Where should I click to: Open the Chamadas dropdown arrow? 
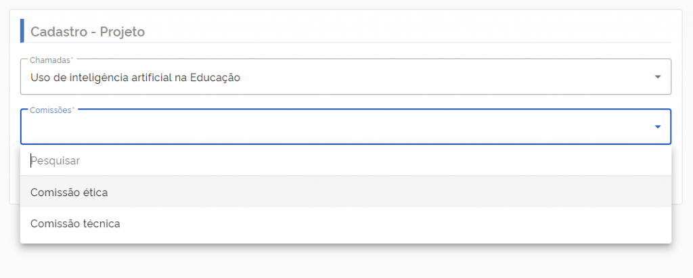click(x=657, y=77)
